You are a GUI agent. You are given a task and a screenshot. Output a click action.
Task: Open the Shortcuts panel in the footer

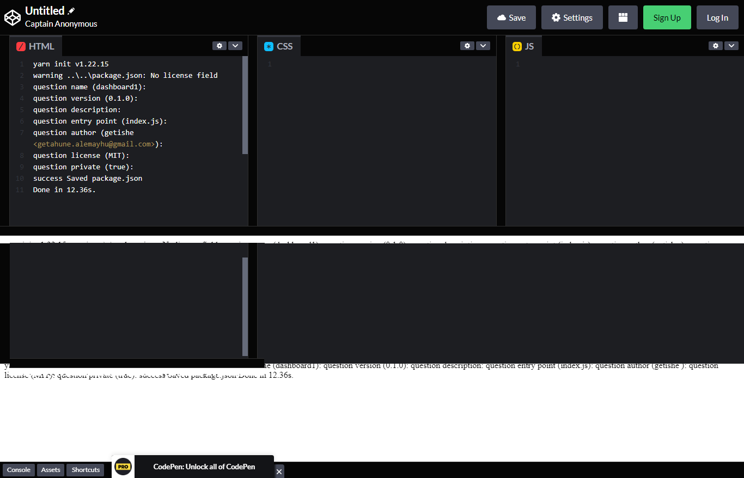click(x=85, y=470)
